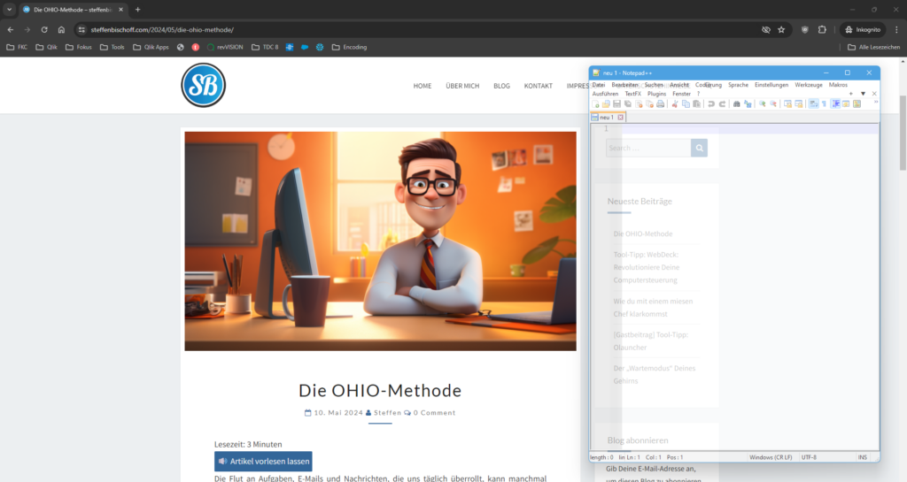Reload the page in Chrome
The width and height of the screenshot is (907, 482).
point(44,29)
